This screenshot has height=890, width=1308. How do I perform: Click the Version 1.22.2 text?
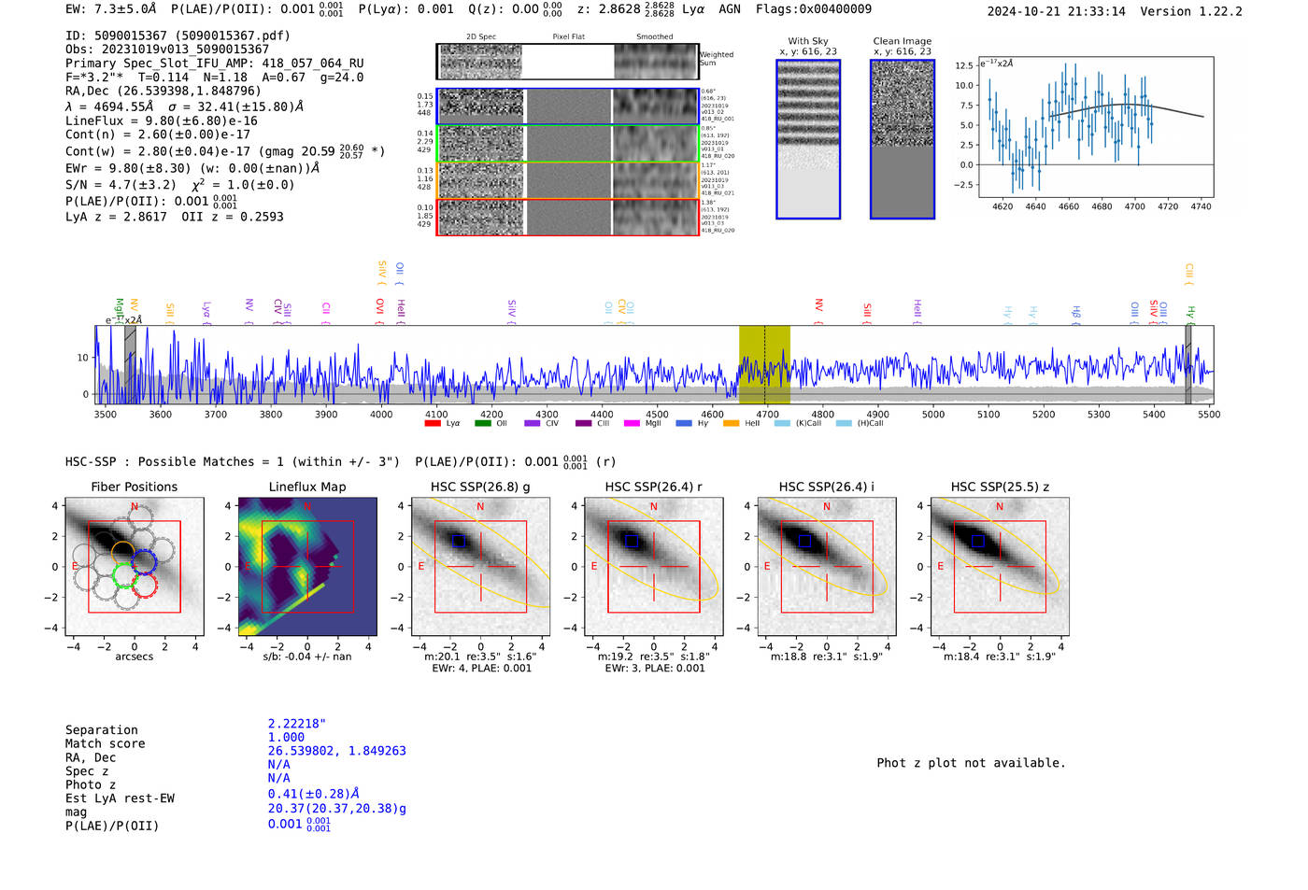pos(1191,11)
